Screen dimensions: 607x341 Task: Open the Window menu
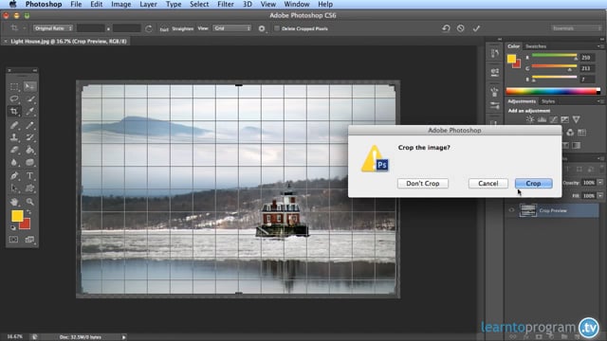(x=297, y=4)
